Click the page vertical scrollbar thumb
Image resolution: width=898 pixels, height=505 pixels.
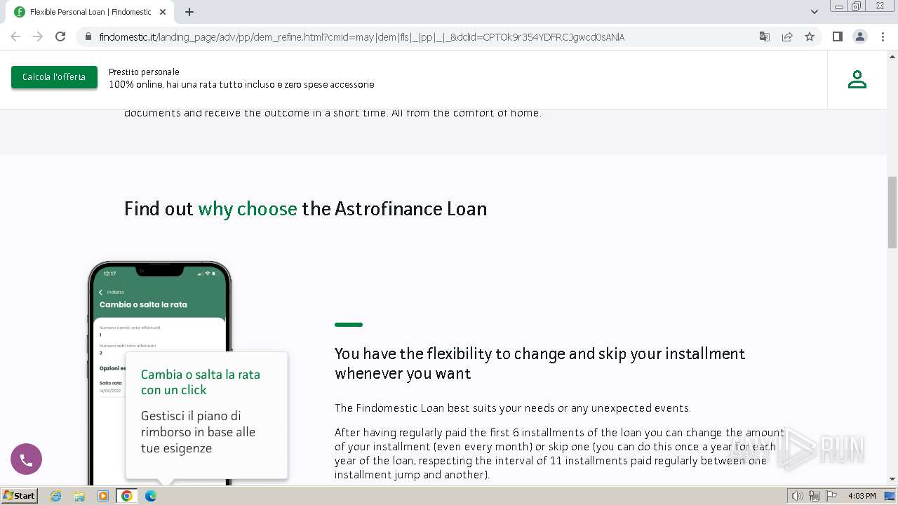click(x=892, y=213)
